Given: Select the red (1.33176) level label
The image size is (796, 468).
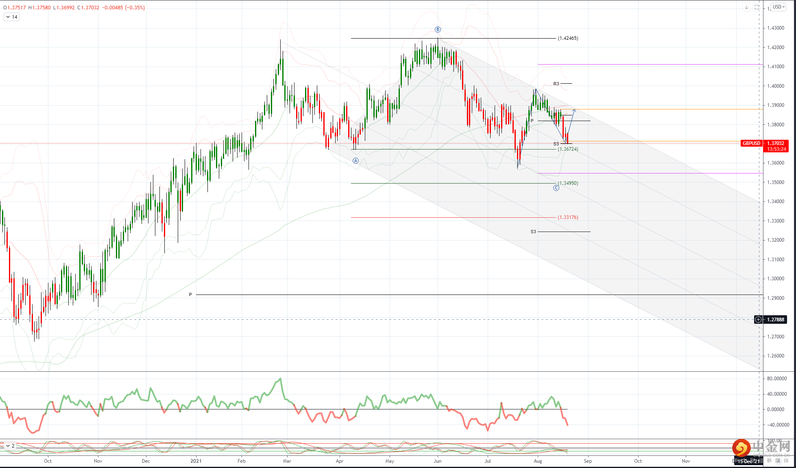Looking at the screenshot, I should [568, 217].
